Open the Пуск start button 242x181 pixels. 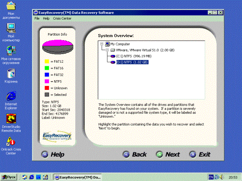click(9, 177)
